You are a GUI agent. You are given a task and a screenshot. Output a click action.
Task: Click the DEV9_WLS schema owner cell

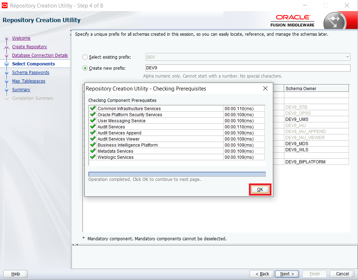click(316, 150)
